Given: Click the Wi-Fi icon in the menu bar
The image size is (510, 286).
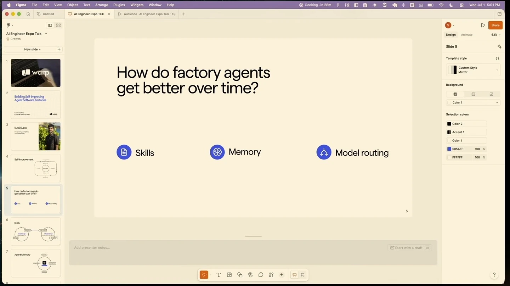Looking at the screenshot, I should (x=441, y=5).
